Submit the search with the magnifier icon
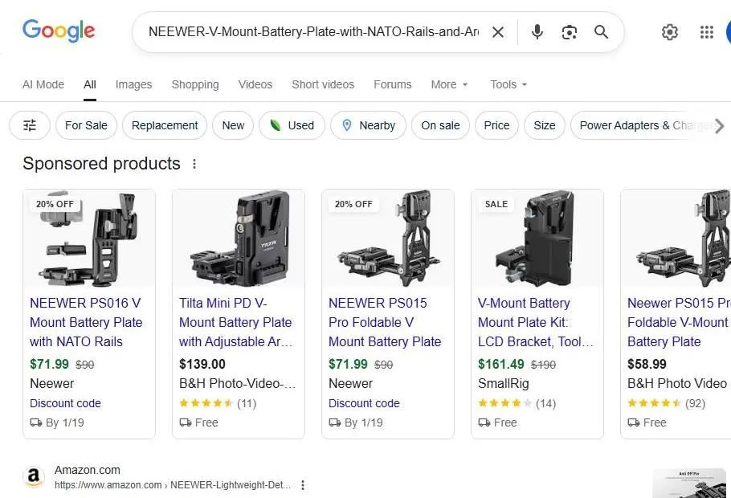Viewport: 731px width, 498px height. point(601,32)
